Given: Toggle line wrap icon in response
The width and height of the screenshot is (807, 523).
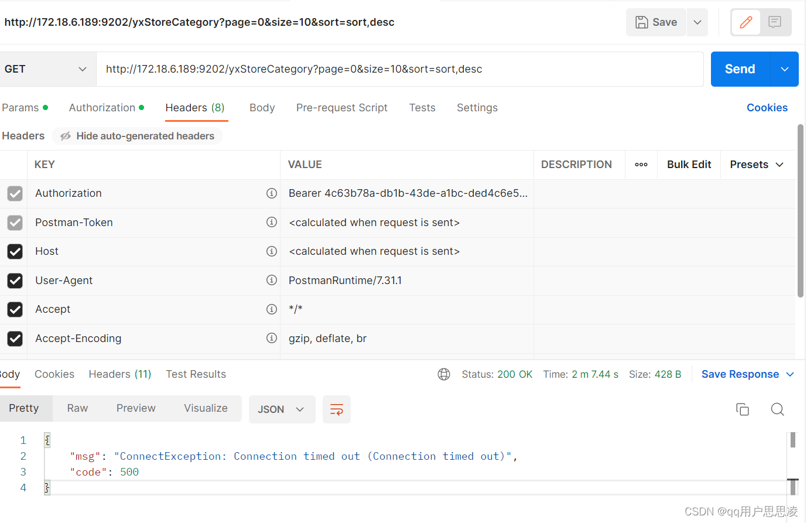Looking at the screenshot, I should 337,409.
